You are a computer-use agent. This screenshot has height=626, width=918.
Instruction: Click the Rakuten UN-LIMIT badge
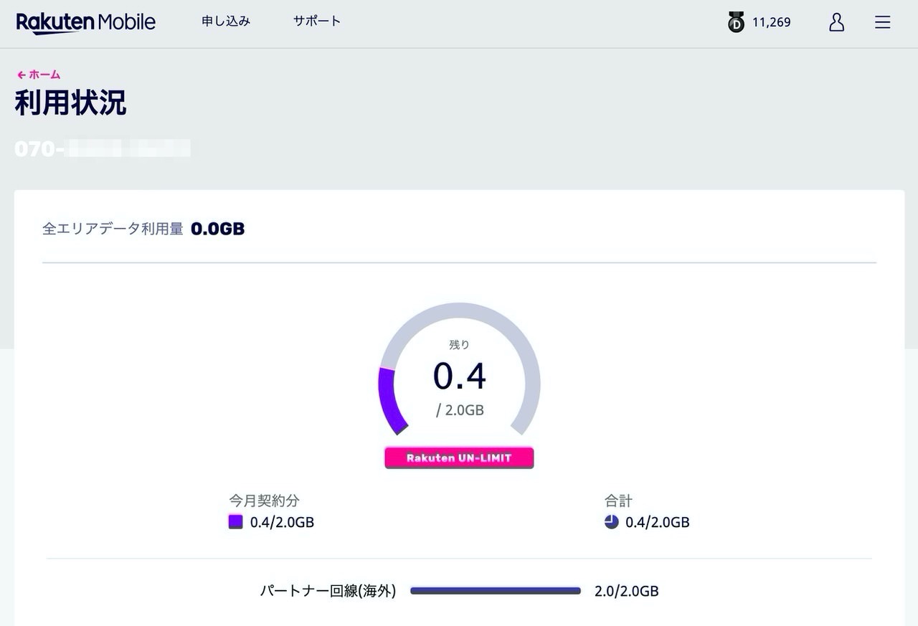[x=459, y=457]
